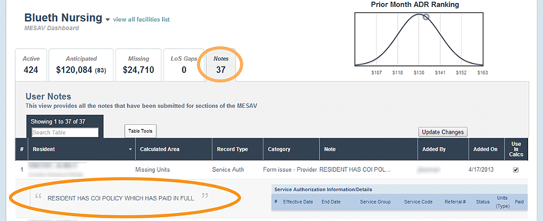This screenshot has width=543, height=221.
Task: Open the Blueth Nursing facility dropdown arrow
Action: 108,20
